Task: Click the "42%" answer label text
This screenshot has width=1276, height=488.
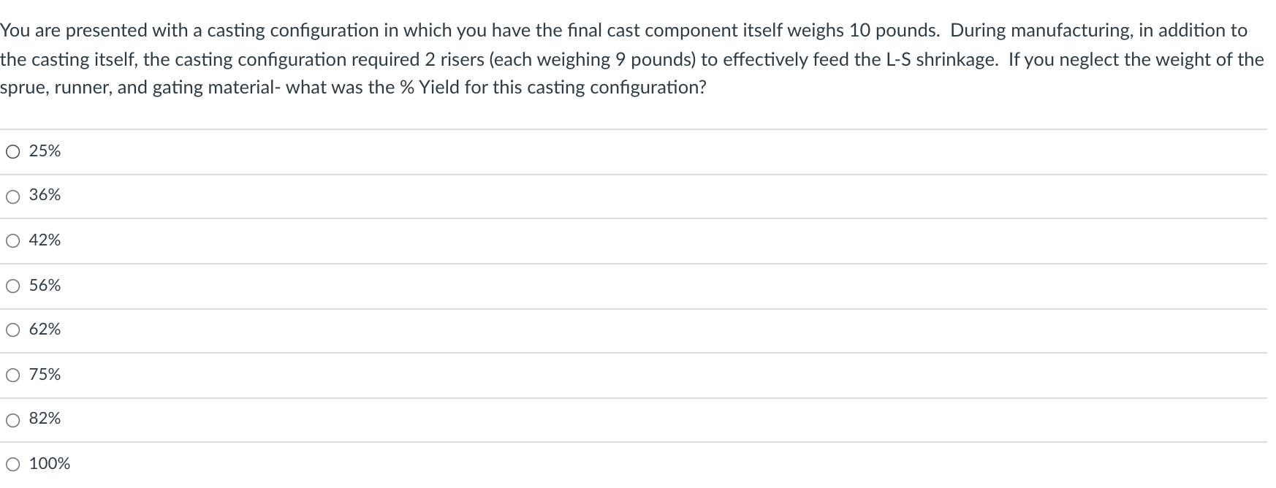Action: point(45,240)
